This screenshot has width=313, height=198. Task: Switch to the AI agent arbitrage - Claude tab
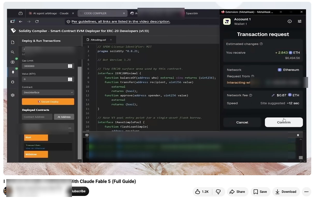pos(50,13)
